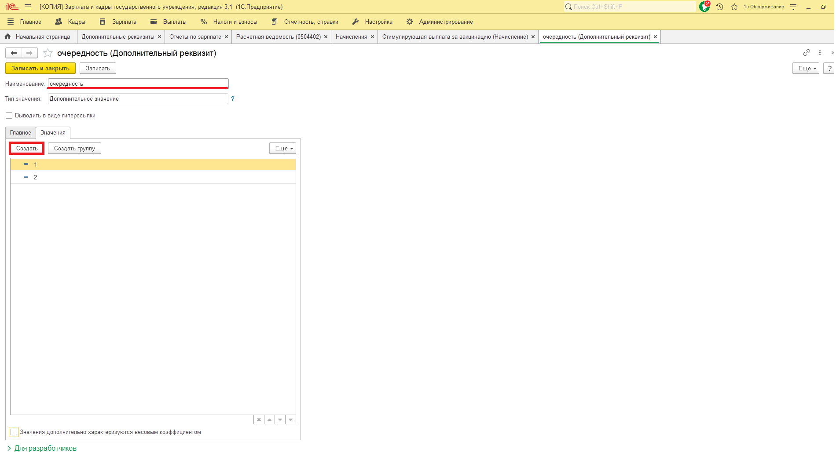Open Отчетность, справки section

(x=305, y=22)
